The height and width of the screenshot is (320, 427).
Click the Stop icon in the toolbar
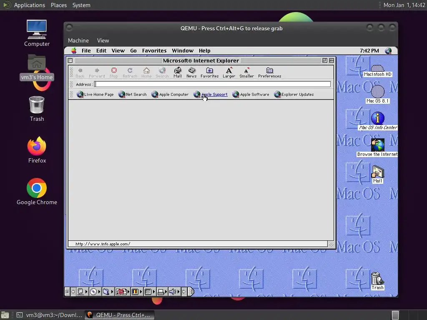(x=114, y=72)
